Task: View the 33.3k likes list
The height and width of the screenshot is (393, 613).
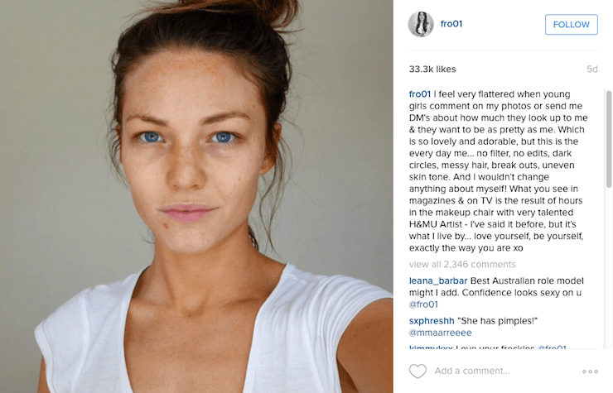Action: (x=432, y=69)
